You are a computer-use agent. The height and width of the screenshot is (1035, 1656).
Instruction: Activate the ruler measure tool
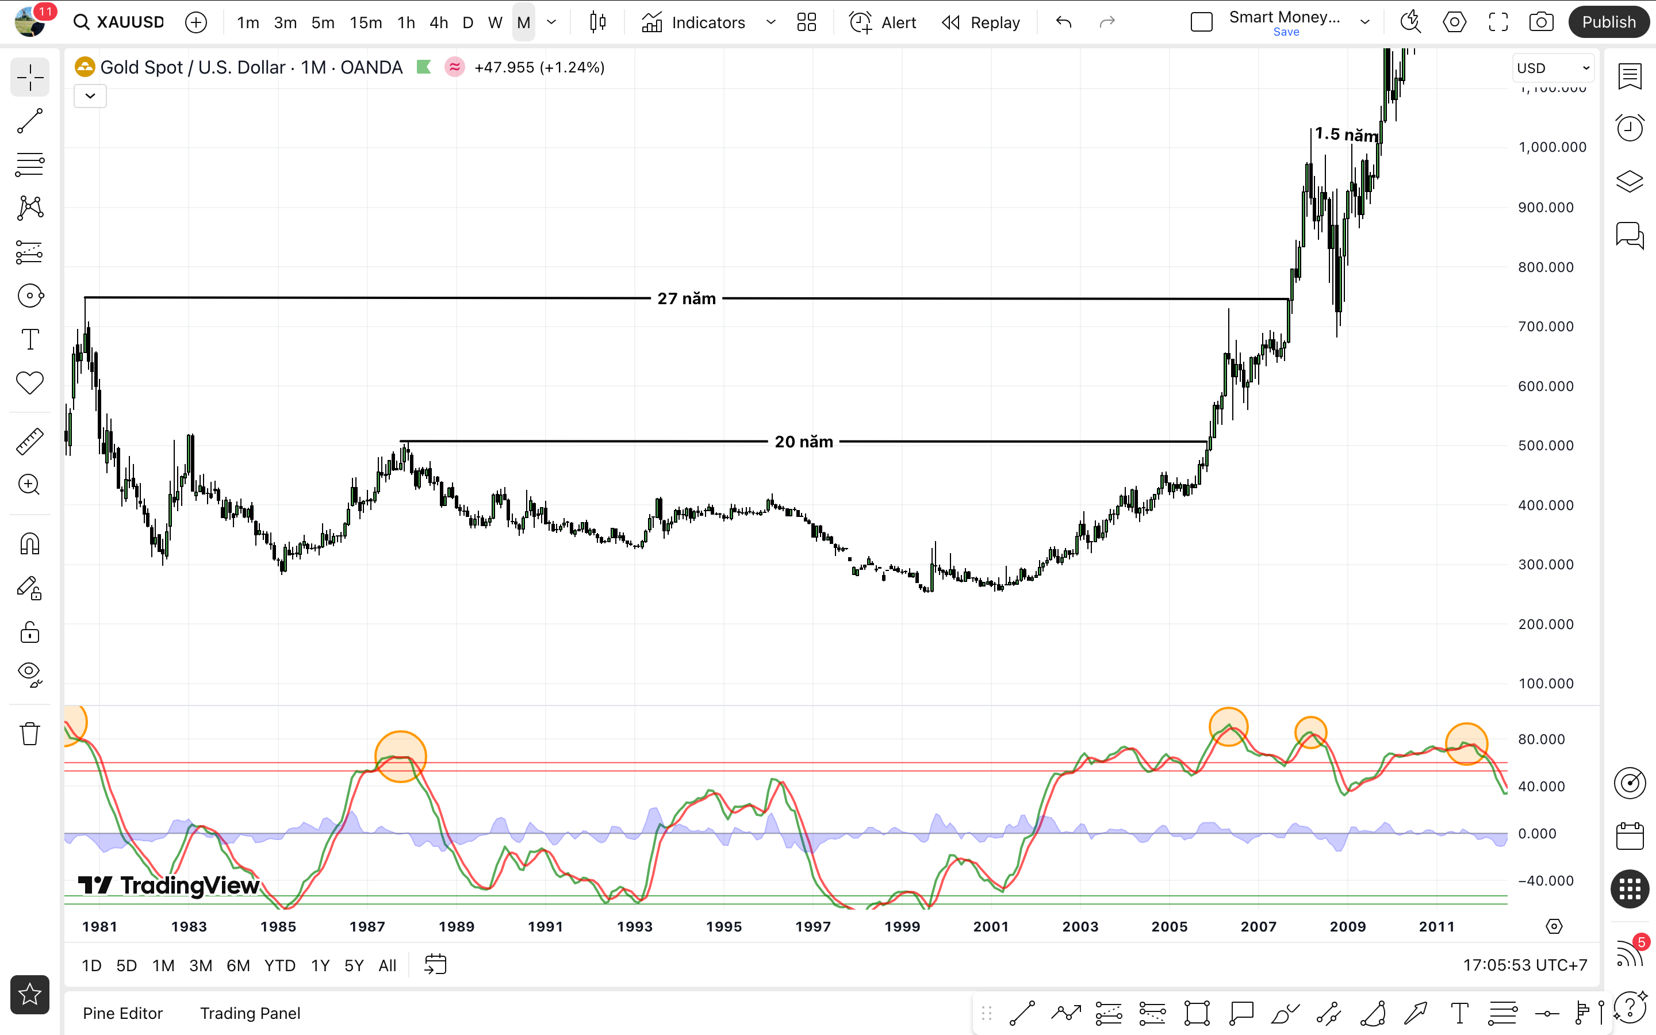click(29, 442)
